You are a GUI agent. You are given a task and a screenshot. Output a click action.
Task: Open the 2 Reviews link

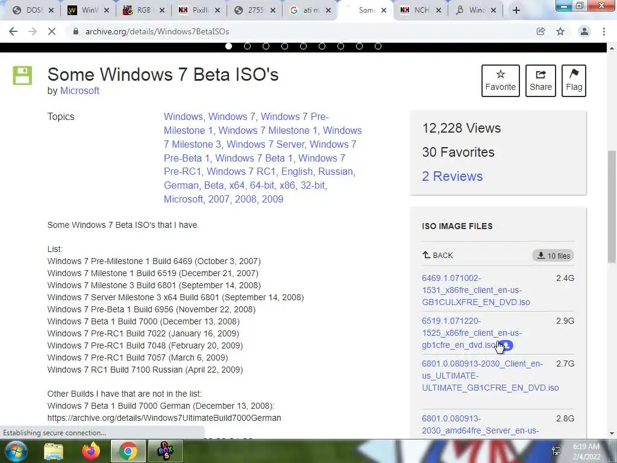pos(452,176)
